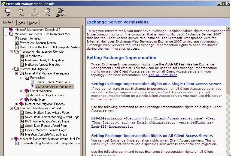Minimize the Microsoft Management Console window
This screenshot has height=156, width=231.
coord(219,4)
